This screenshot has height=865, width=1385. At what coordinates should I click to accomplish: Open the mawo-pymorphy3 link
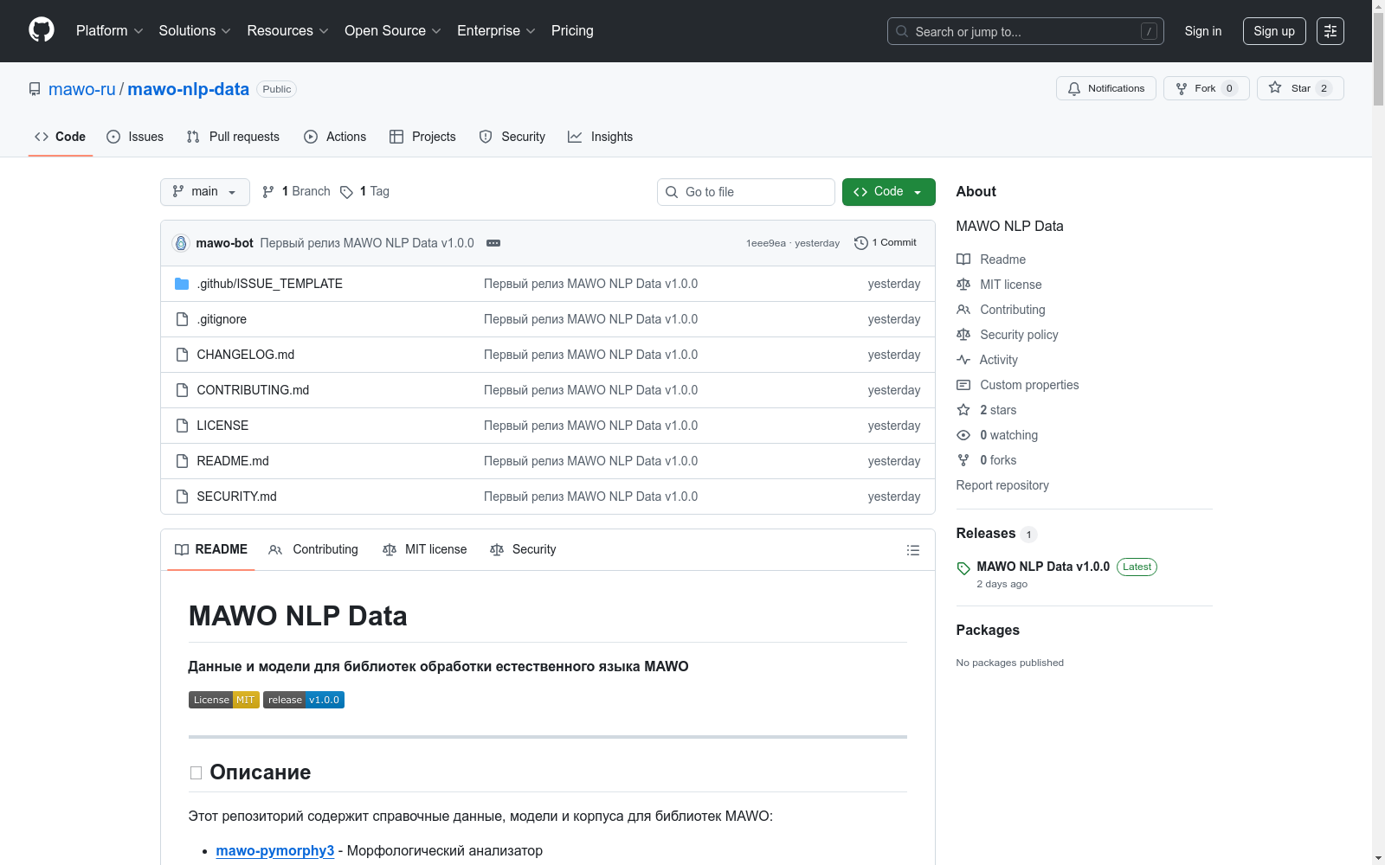[x=275, y=851]
